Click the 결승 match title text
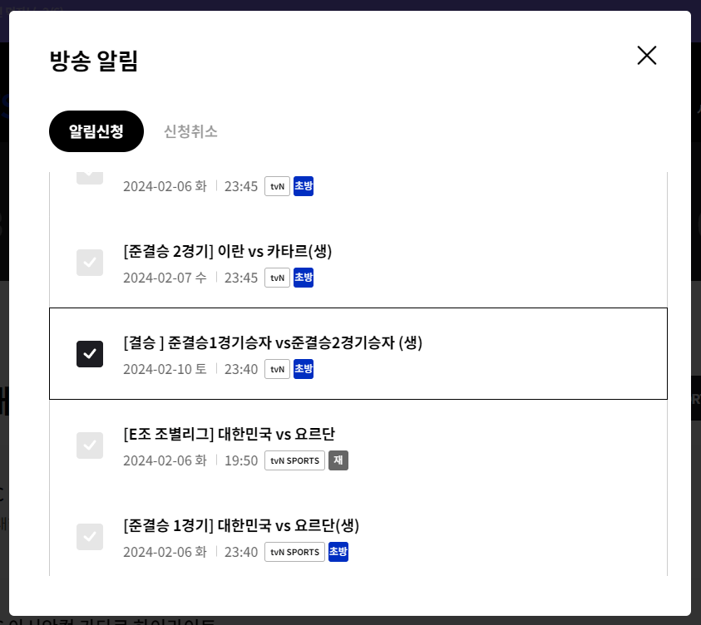701x625 pixels. tap(273, 342)
